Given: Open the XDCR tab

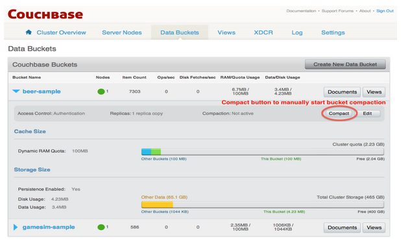Looking at the screenshot, I should [x=263, y=32].
